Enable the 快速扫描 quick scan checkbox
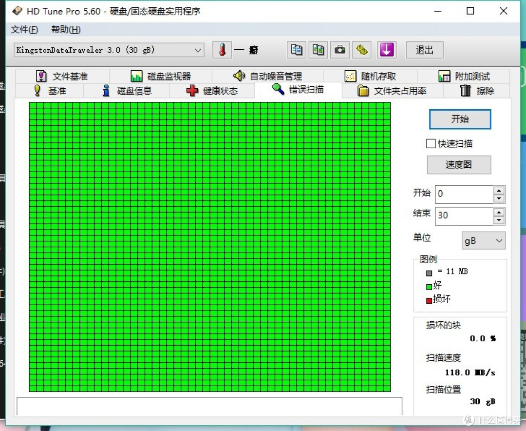This screenshot has width=526, height=431. tap(431, 144)
